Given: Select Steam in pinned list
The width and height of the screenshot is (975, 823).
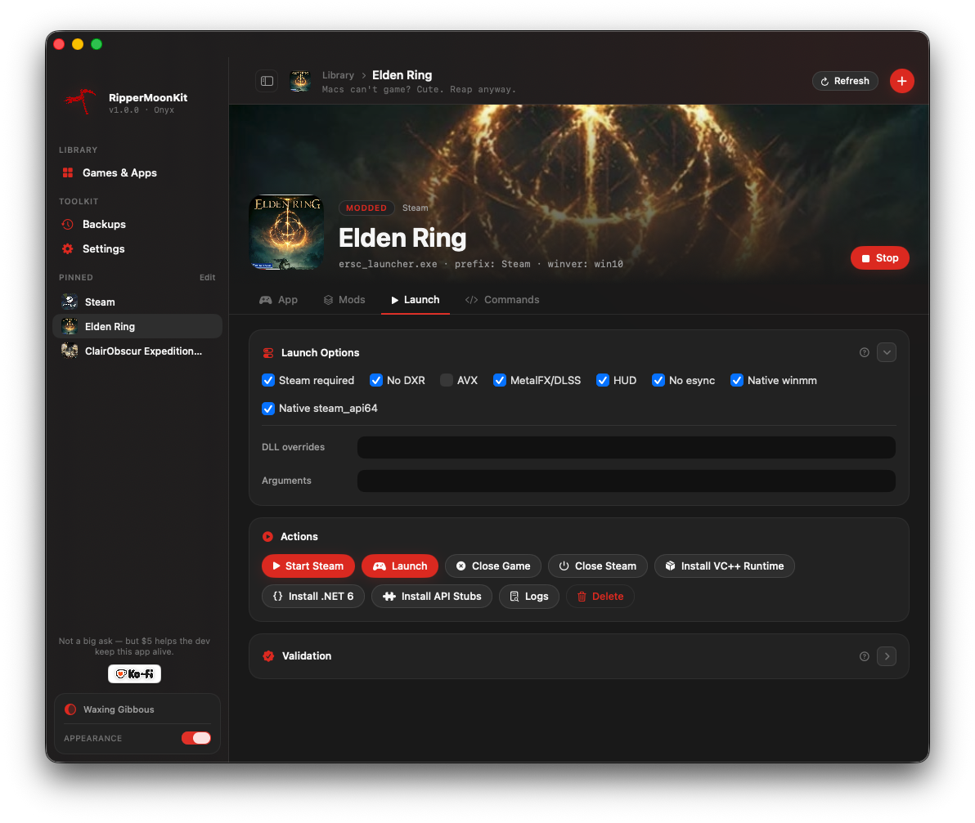Looking at the screenshot, I should (137, 302).
